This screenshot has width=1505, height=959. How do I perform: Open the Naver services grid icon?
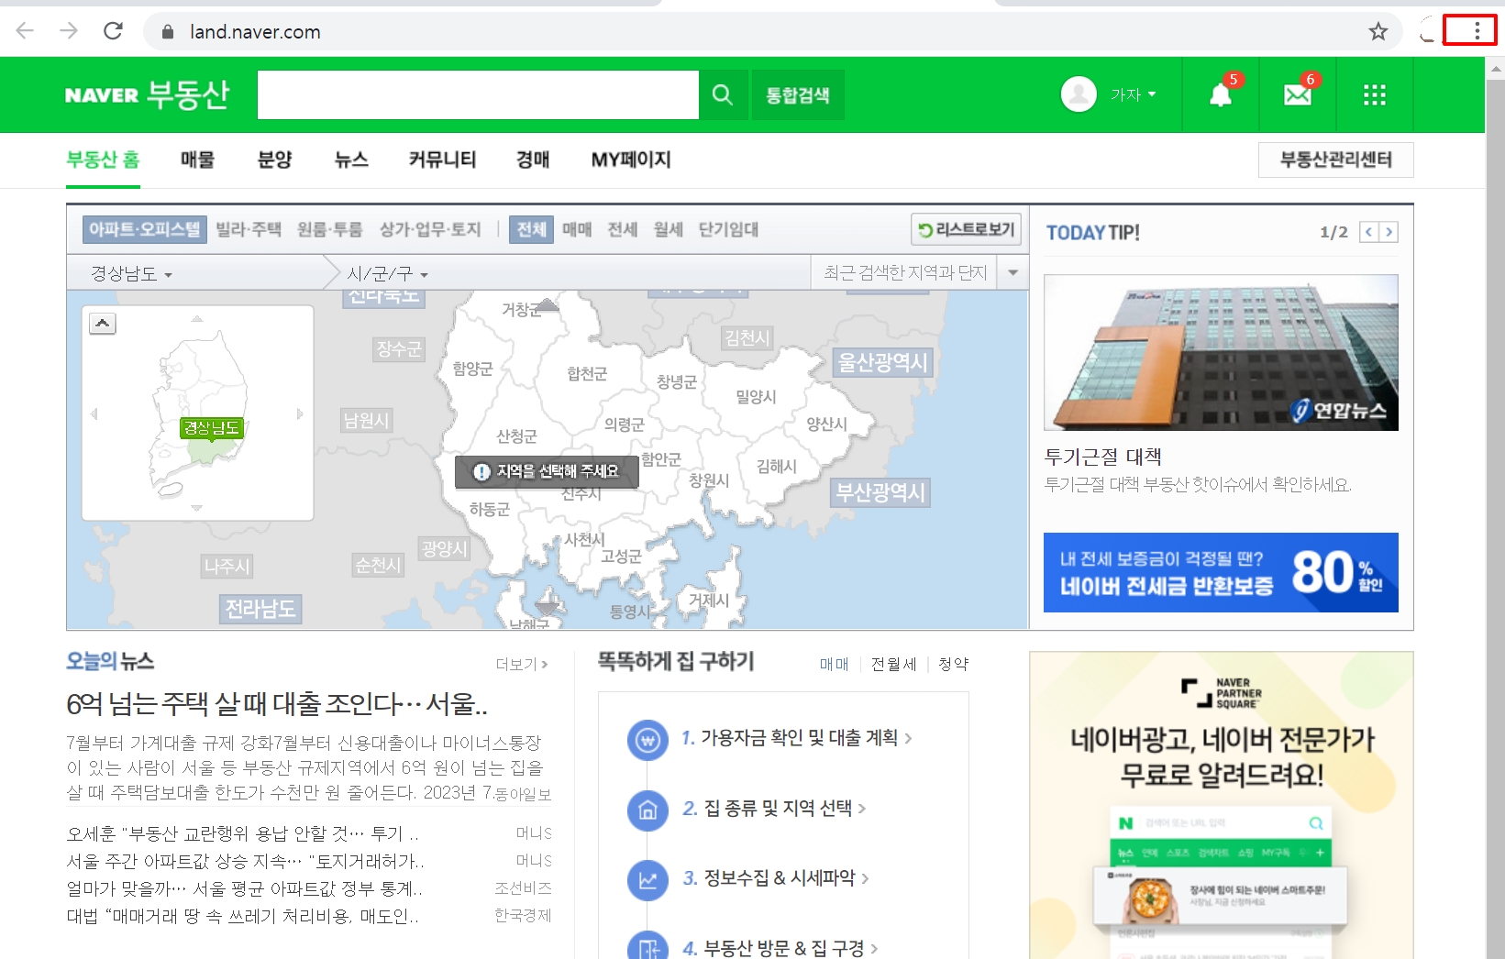pyautogui.click(x=1374, y=94)
